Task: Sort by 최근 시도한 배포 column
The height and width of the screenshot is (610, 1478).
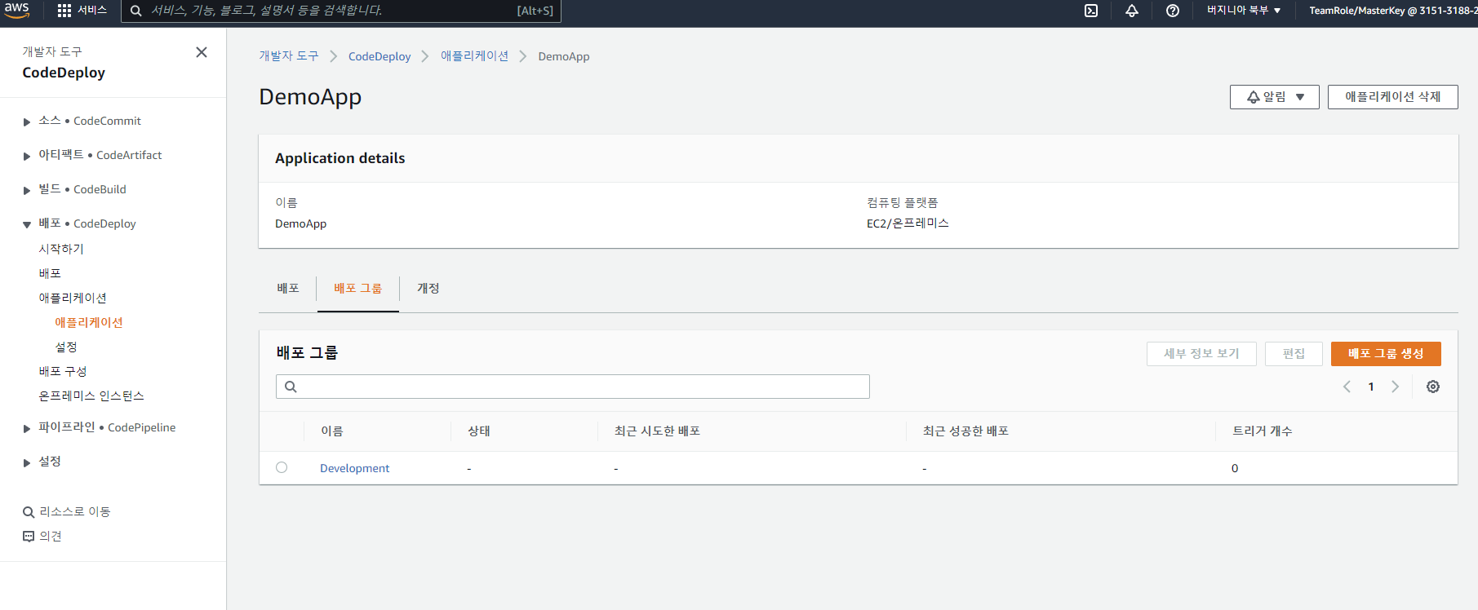Action: pos(657,431)
